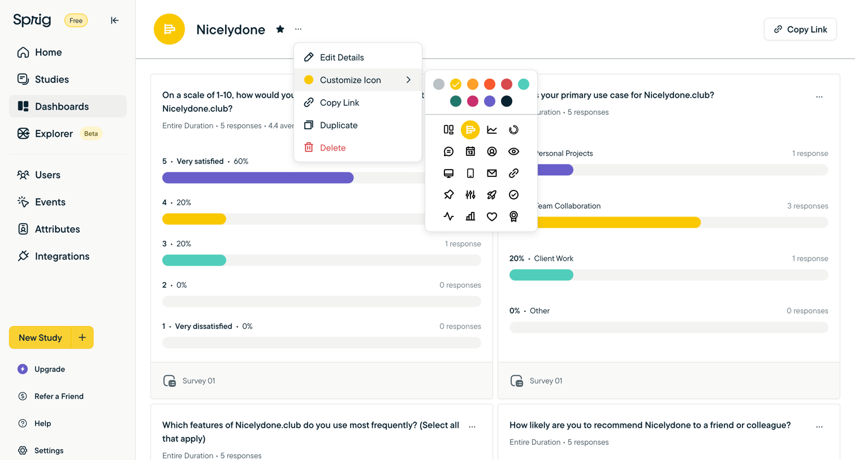Choose the rocket icon
Screen dimensions: 855x460
(x=492, y=194)
